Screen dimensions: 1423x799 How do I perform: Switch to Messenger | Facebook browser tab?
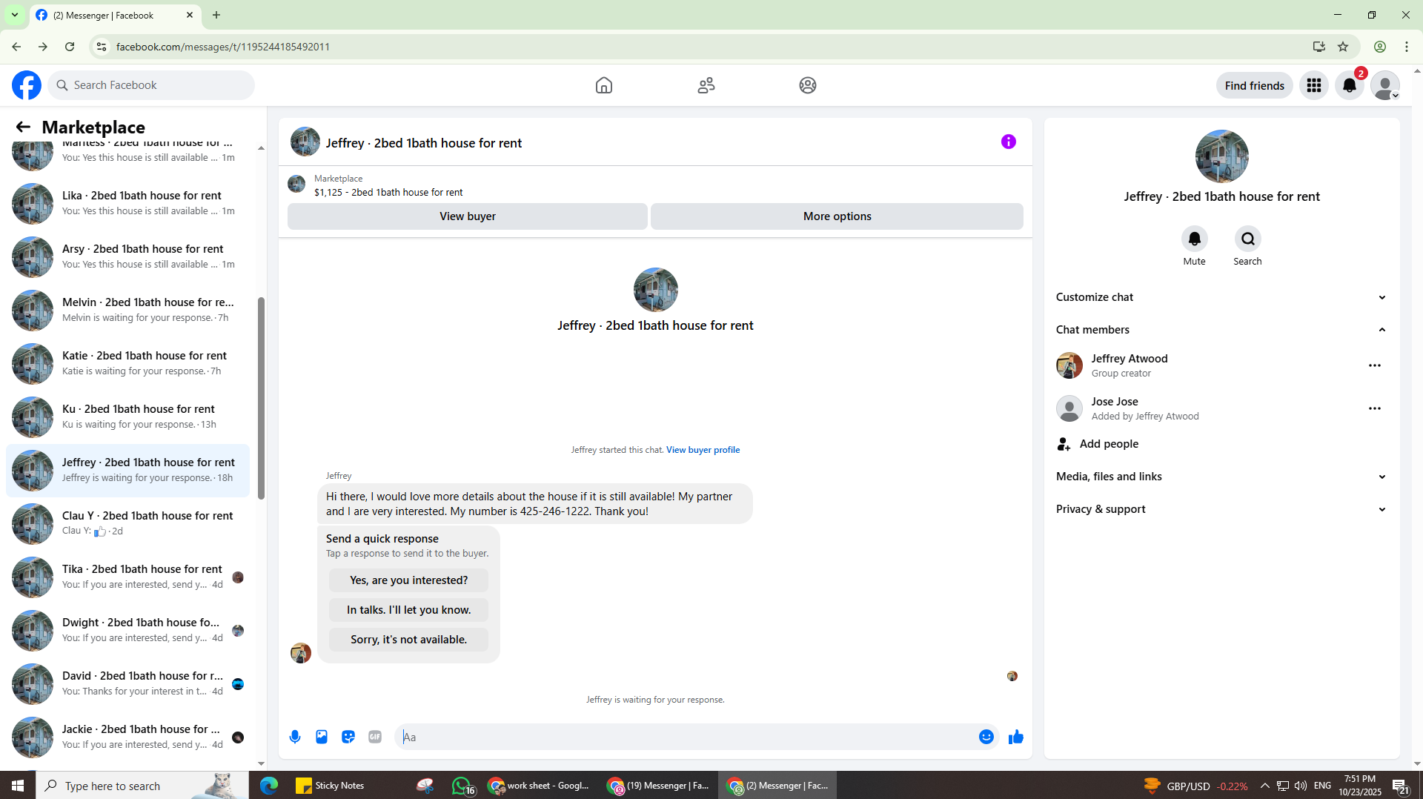coord(115,15)
